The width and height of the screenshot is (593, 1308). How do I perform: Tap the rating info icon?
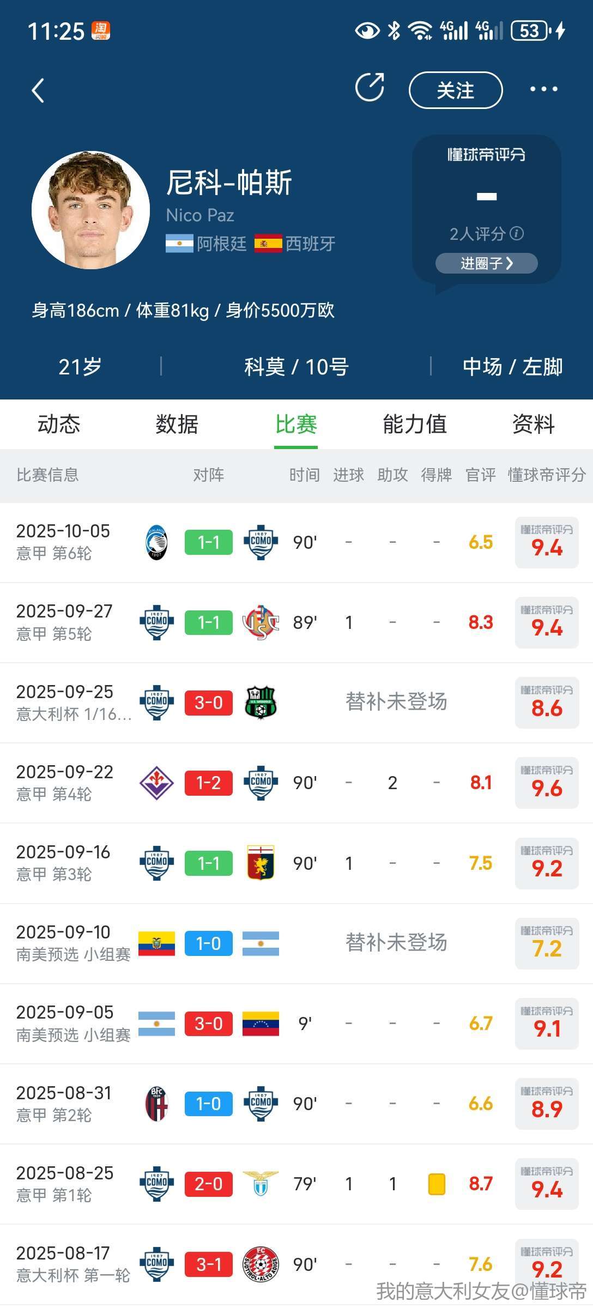click(x=517, y=234)
